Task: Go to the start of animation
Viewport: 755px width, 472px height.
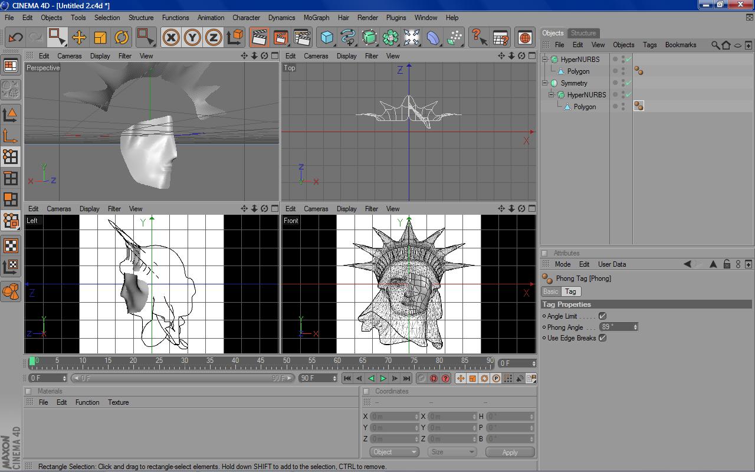Action: coord(347,378)
